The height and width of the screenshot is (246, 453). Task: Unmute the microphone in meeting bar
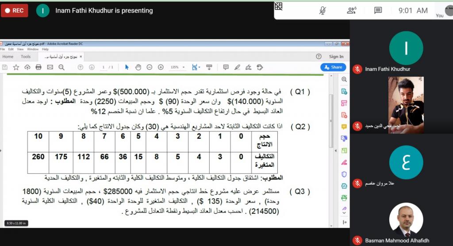pos(323,11)
